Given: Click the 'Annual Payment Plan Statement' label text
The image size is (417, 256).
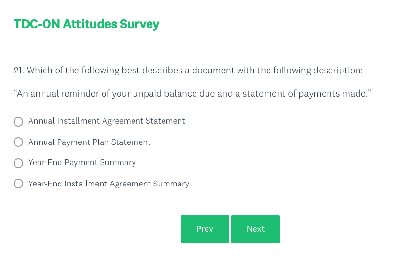Looking at the screenshot, I should point(89,142).
